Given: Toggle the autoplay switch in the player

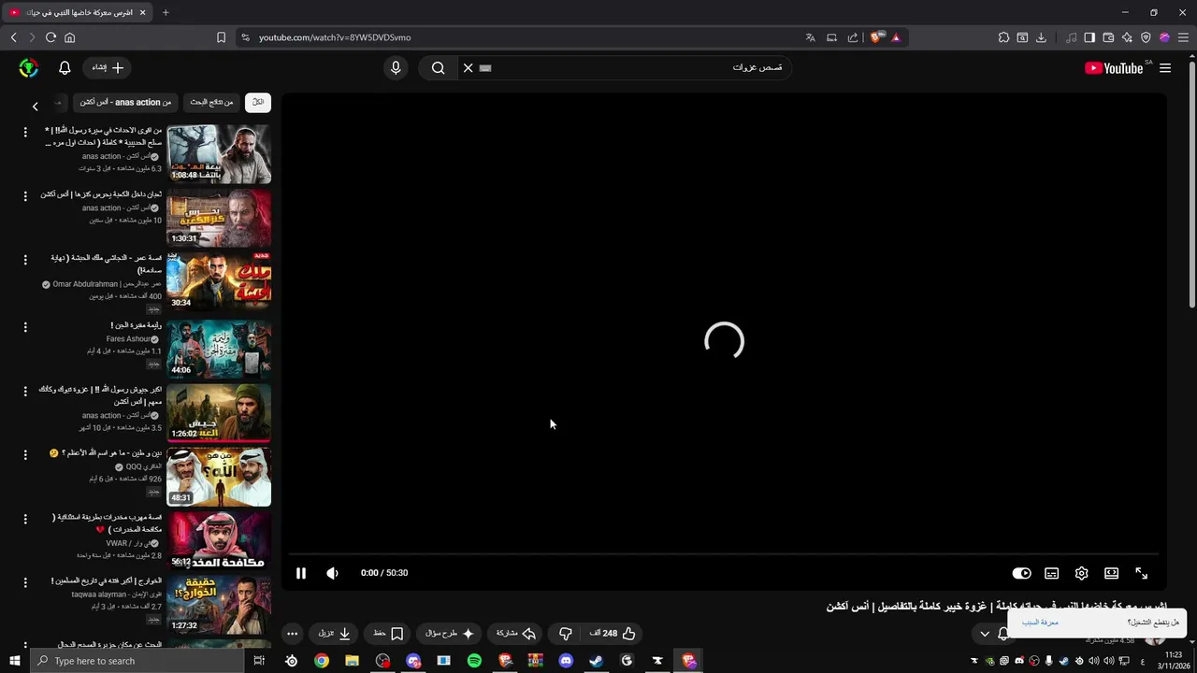Looking at the screenshot, I should (x=1021, y=573).
